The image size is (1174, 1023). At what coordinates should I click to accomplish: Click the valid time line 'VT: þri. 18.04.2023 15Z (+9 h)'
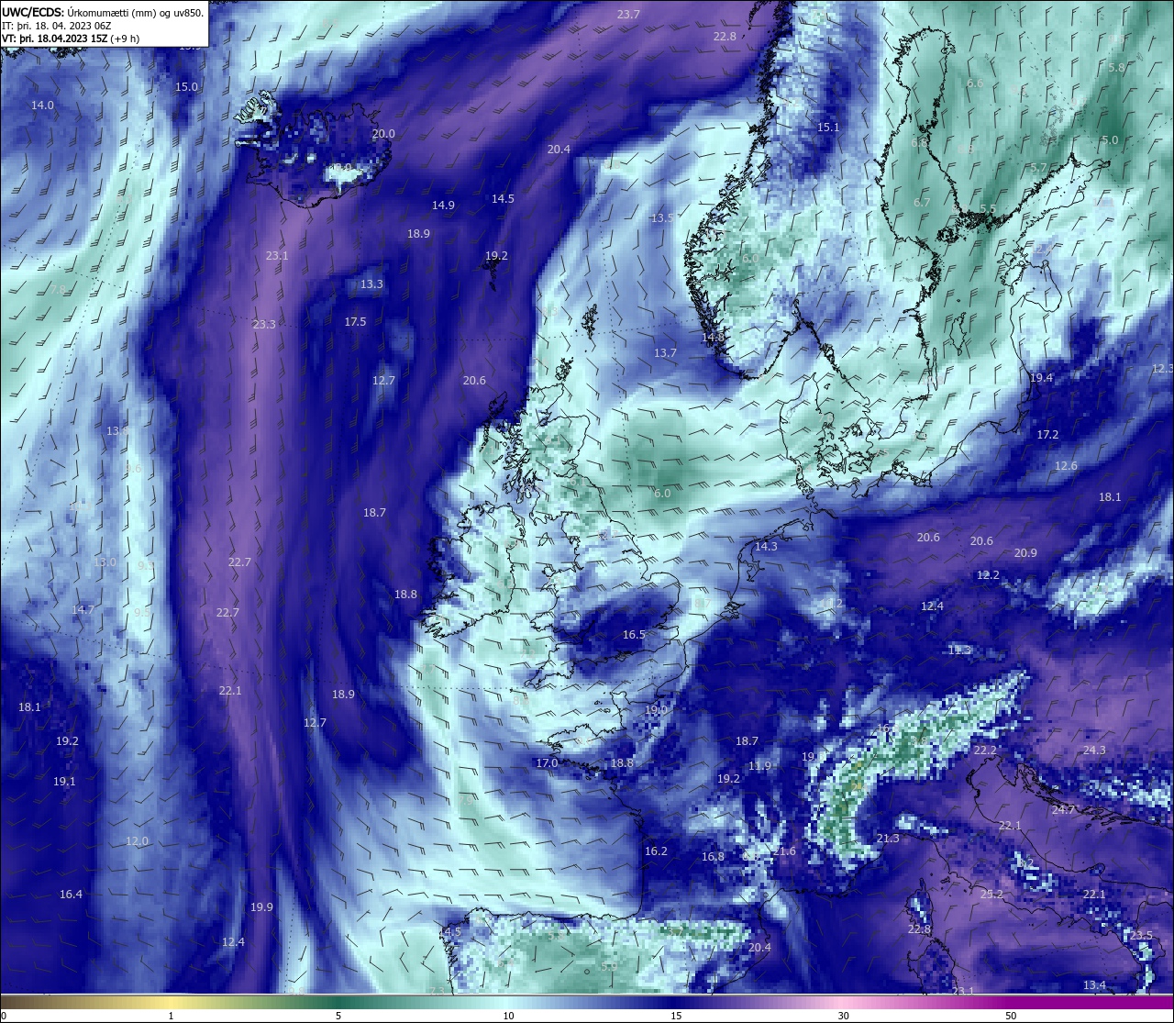[x=72, y=39]
